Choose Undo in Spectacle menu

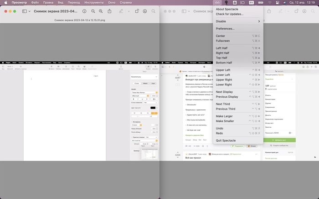238,129
